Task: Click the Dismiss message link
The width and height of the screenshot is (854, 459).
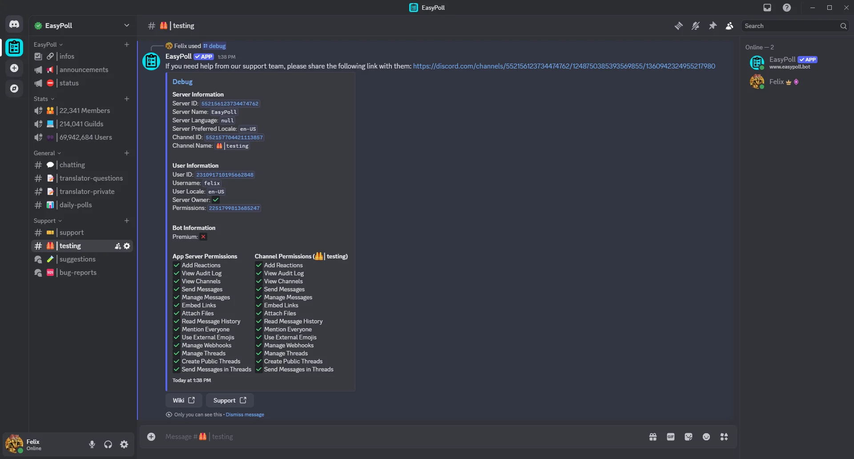Action: point(245,414)
